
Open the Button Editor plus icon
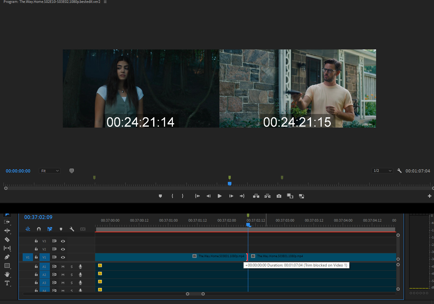(429, 196)
